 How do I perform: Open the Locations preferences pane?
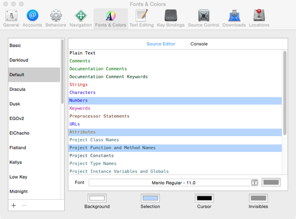(259, 18)
